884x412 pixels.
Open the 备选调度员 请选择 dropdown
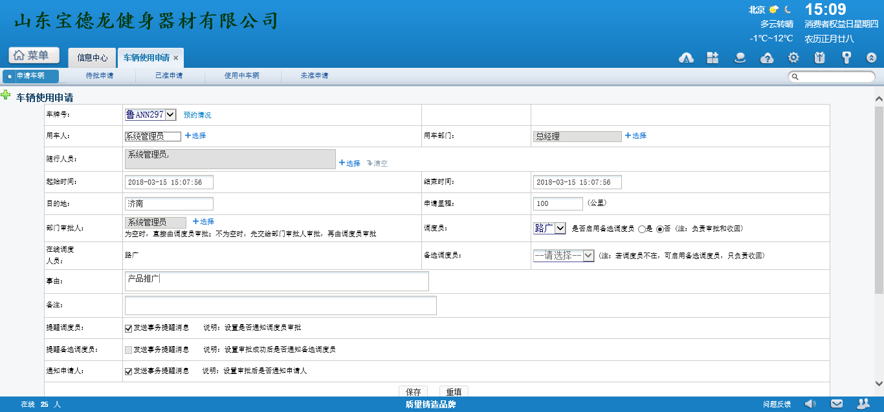click(563, 256)
